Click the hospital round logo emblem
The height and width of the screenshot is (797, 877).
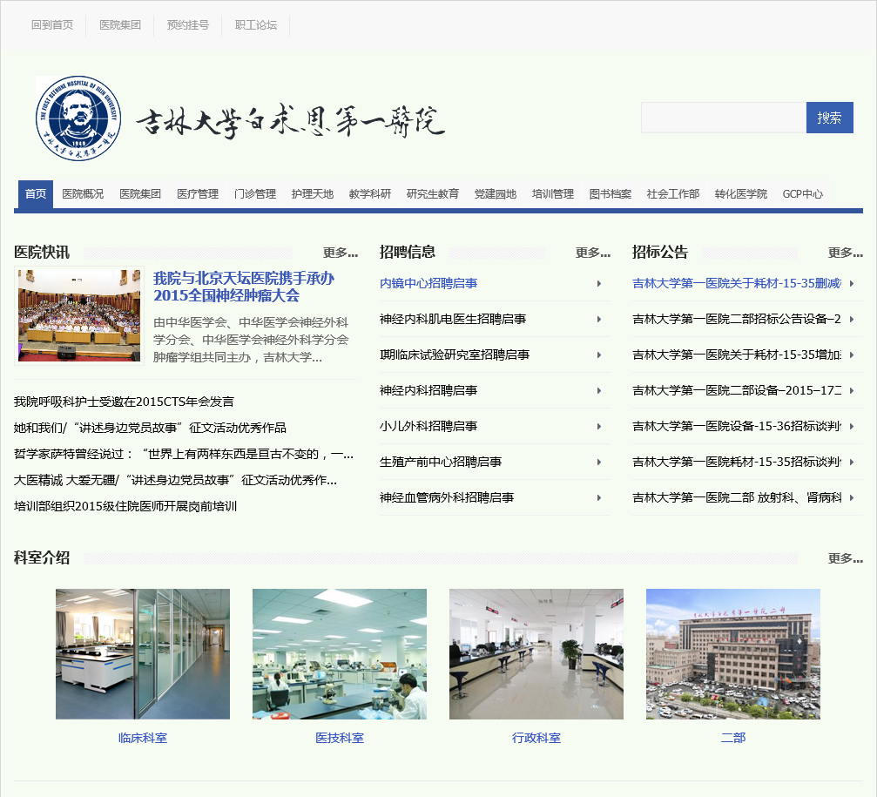(x=78, y=118)
